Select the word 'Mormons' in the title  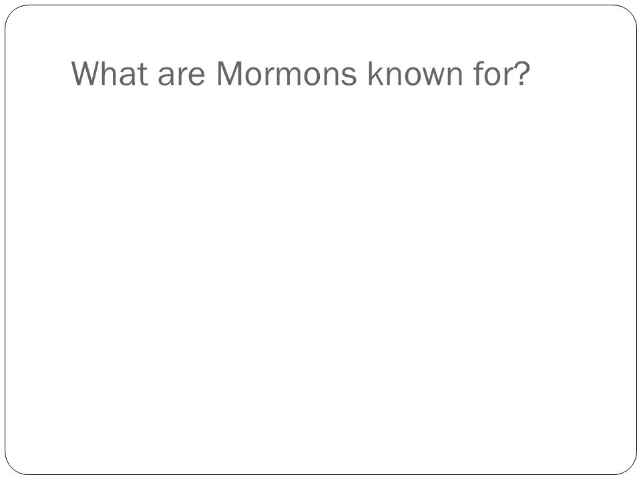click(286, 74)
